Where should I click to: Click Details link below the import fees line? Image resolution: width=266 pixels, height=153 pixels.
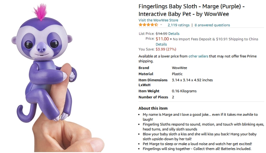(x=161, y=44)
